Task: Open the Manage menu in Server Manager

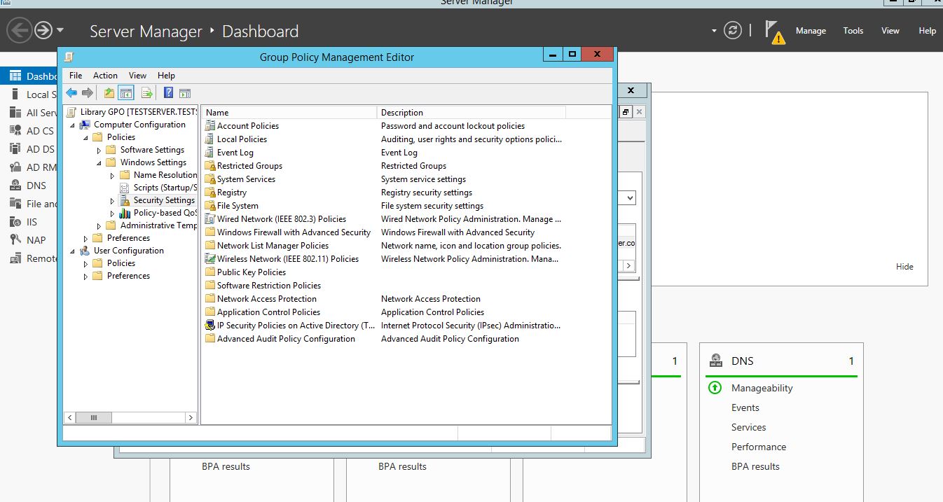Action: (x=811, y=31)
